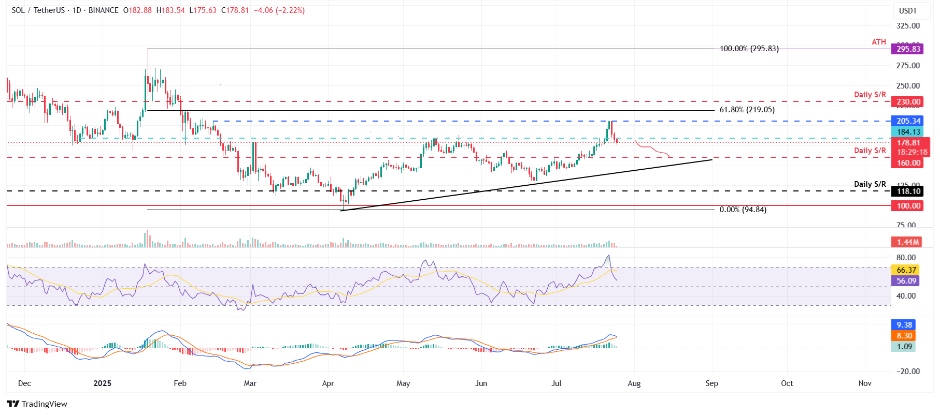Select the blue MACD 9.38 value label
Image resolution: width=940 pixels, height=415 pixels.
pyautogui.click(x=904, y=325)
